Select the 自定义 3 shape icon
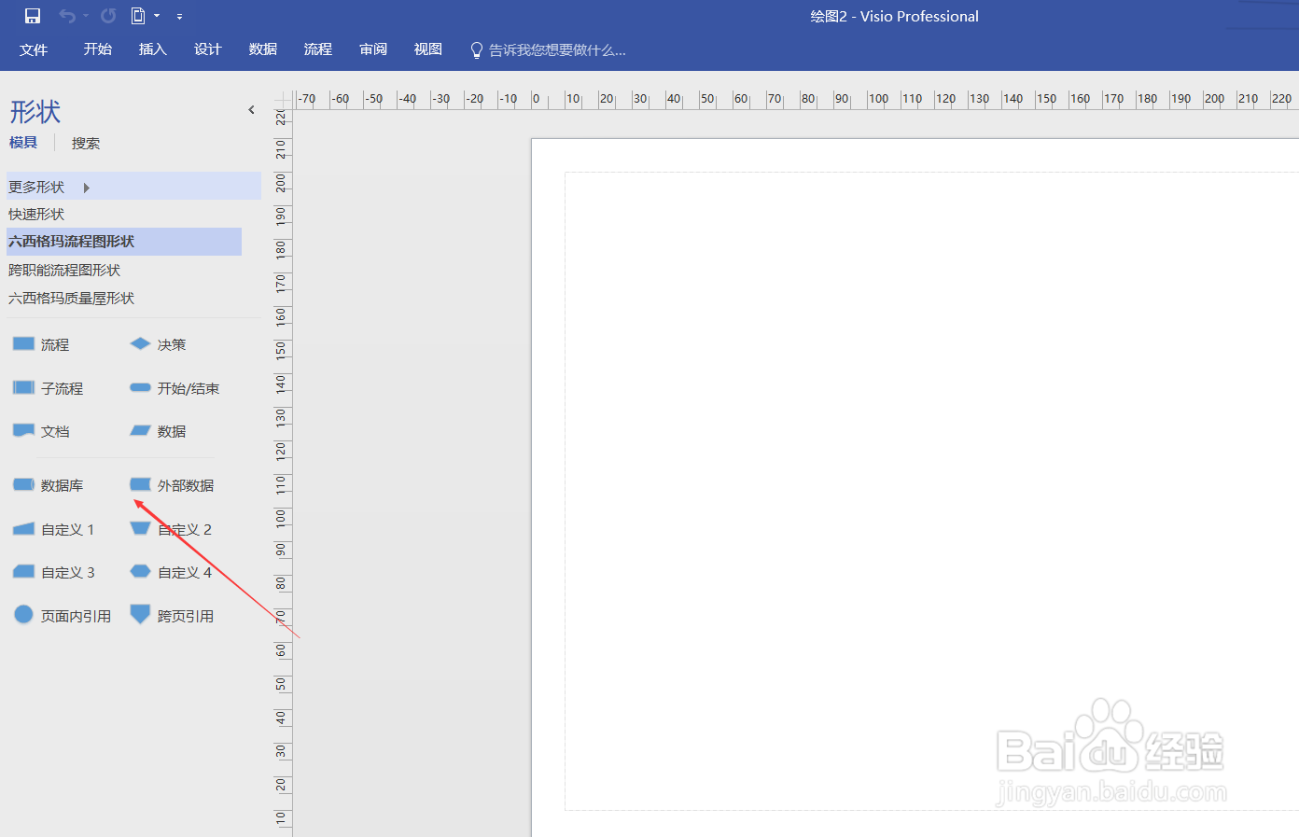This screenshot has width=1299, height=837. (x=23, y=571)
